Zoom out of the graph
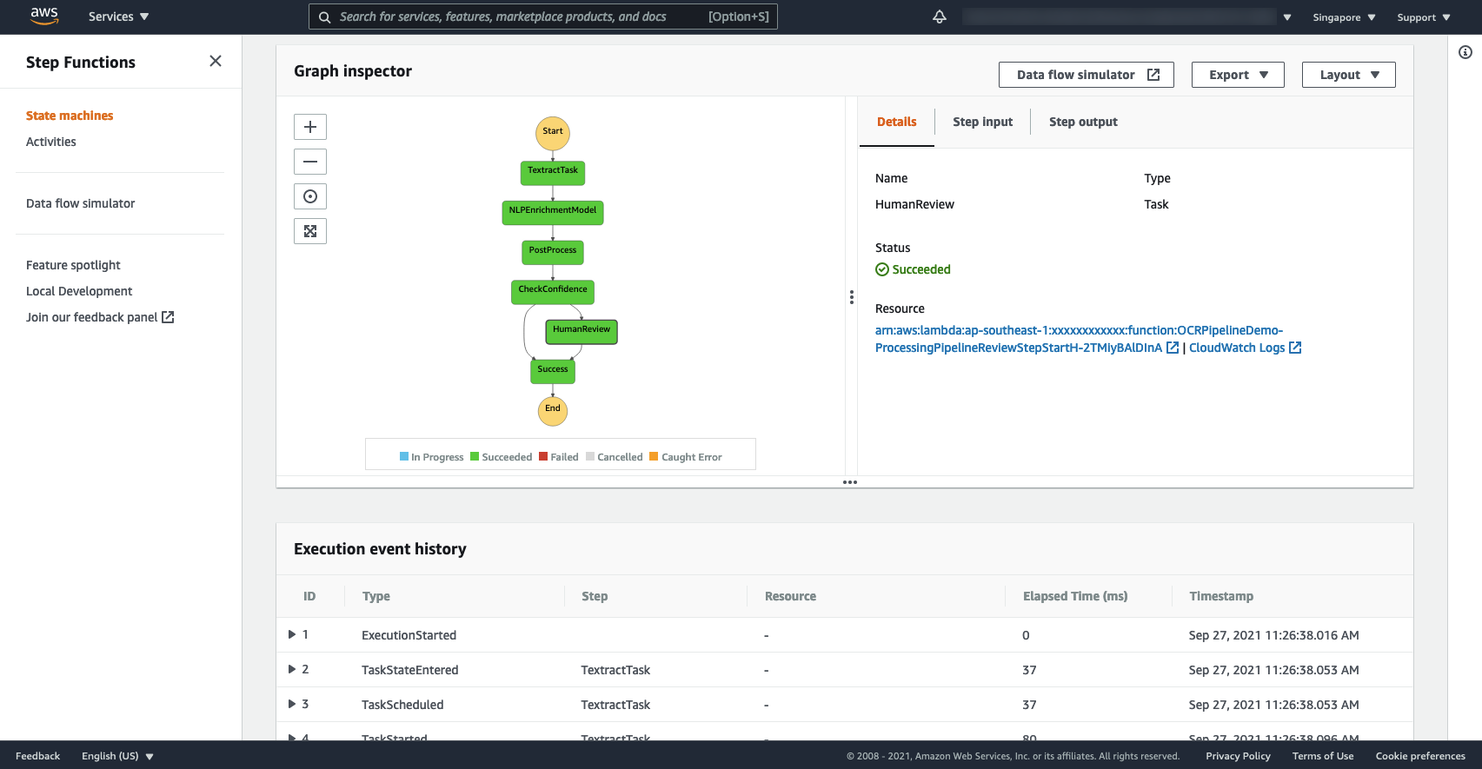The height and width of the screenshot is (769, 1482). pos(310,162)
